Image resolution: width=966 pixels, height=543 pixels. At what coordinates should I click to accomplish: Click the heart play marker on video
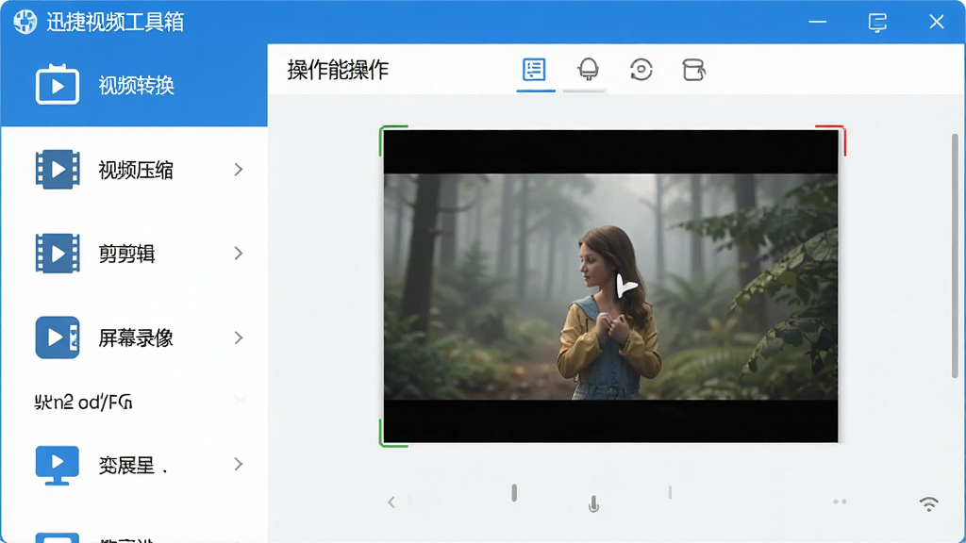click(x=626, y=287)
